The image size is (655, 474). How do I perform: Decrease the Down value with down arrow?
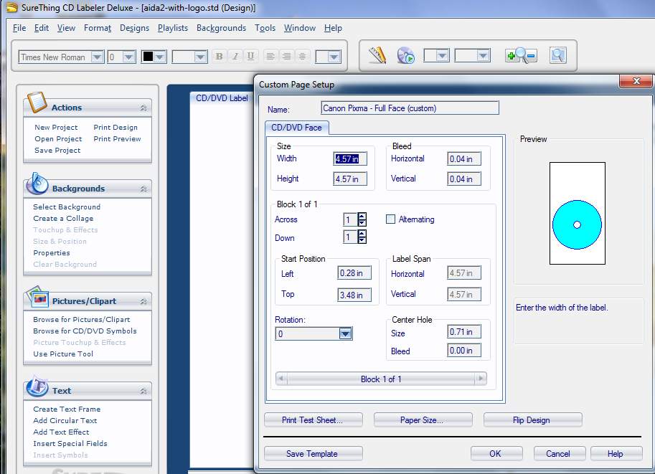coord(362,241)
